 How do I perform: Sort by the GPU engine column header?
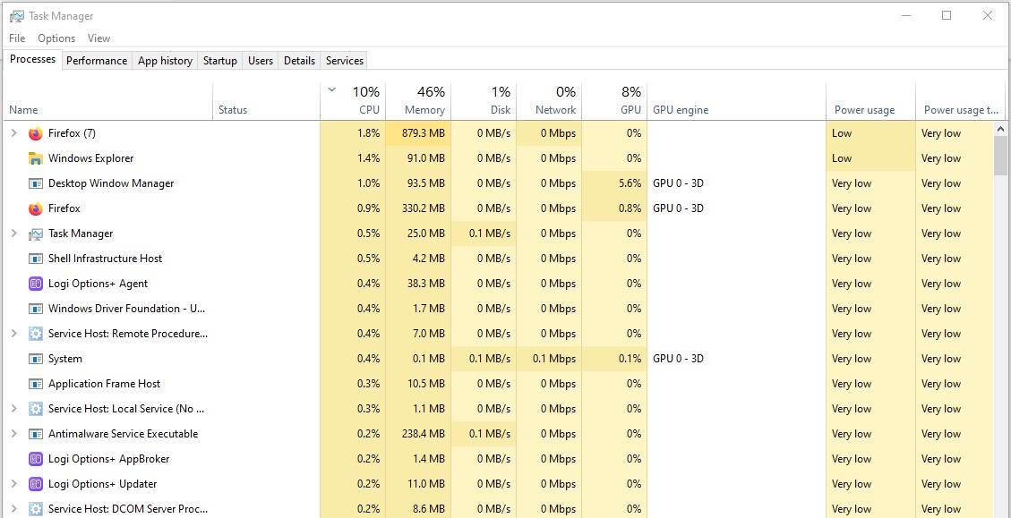[736, 102]
